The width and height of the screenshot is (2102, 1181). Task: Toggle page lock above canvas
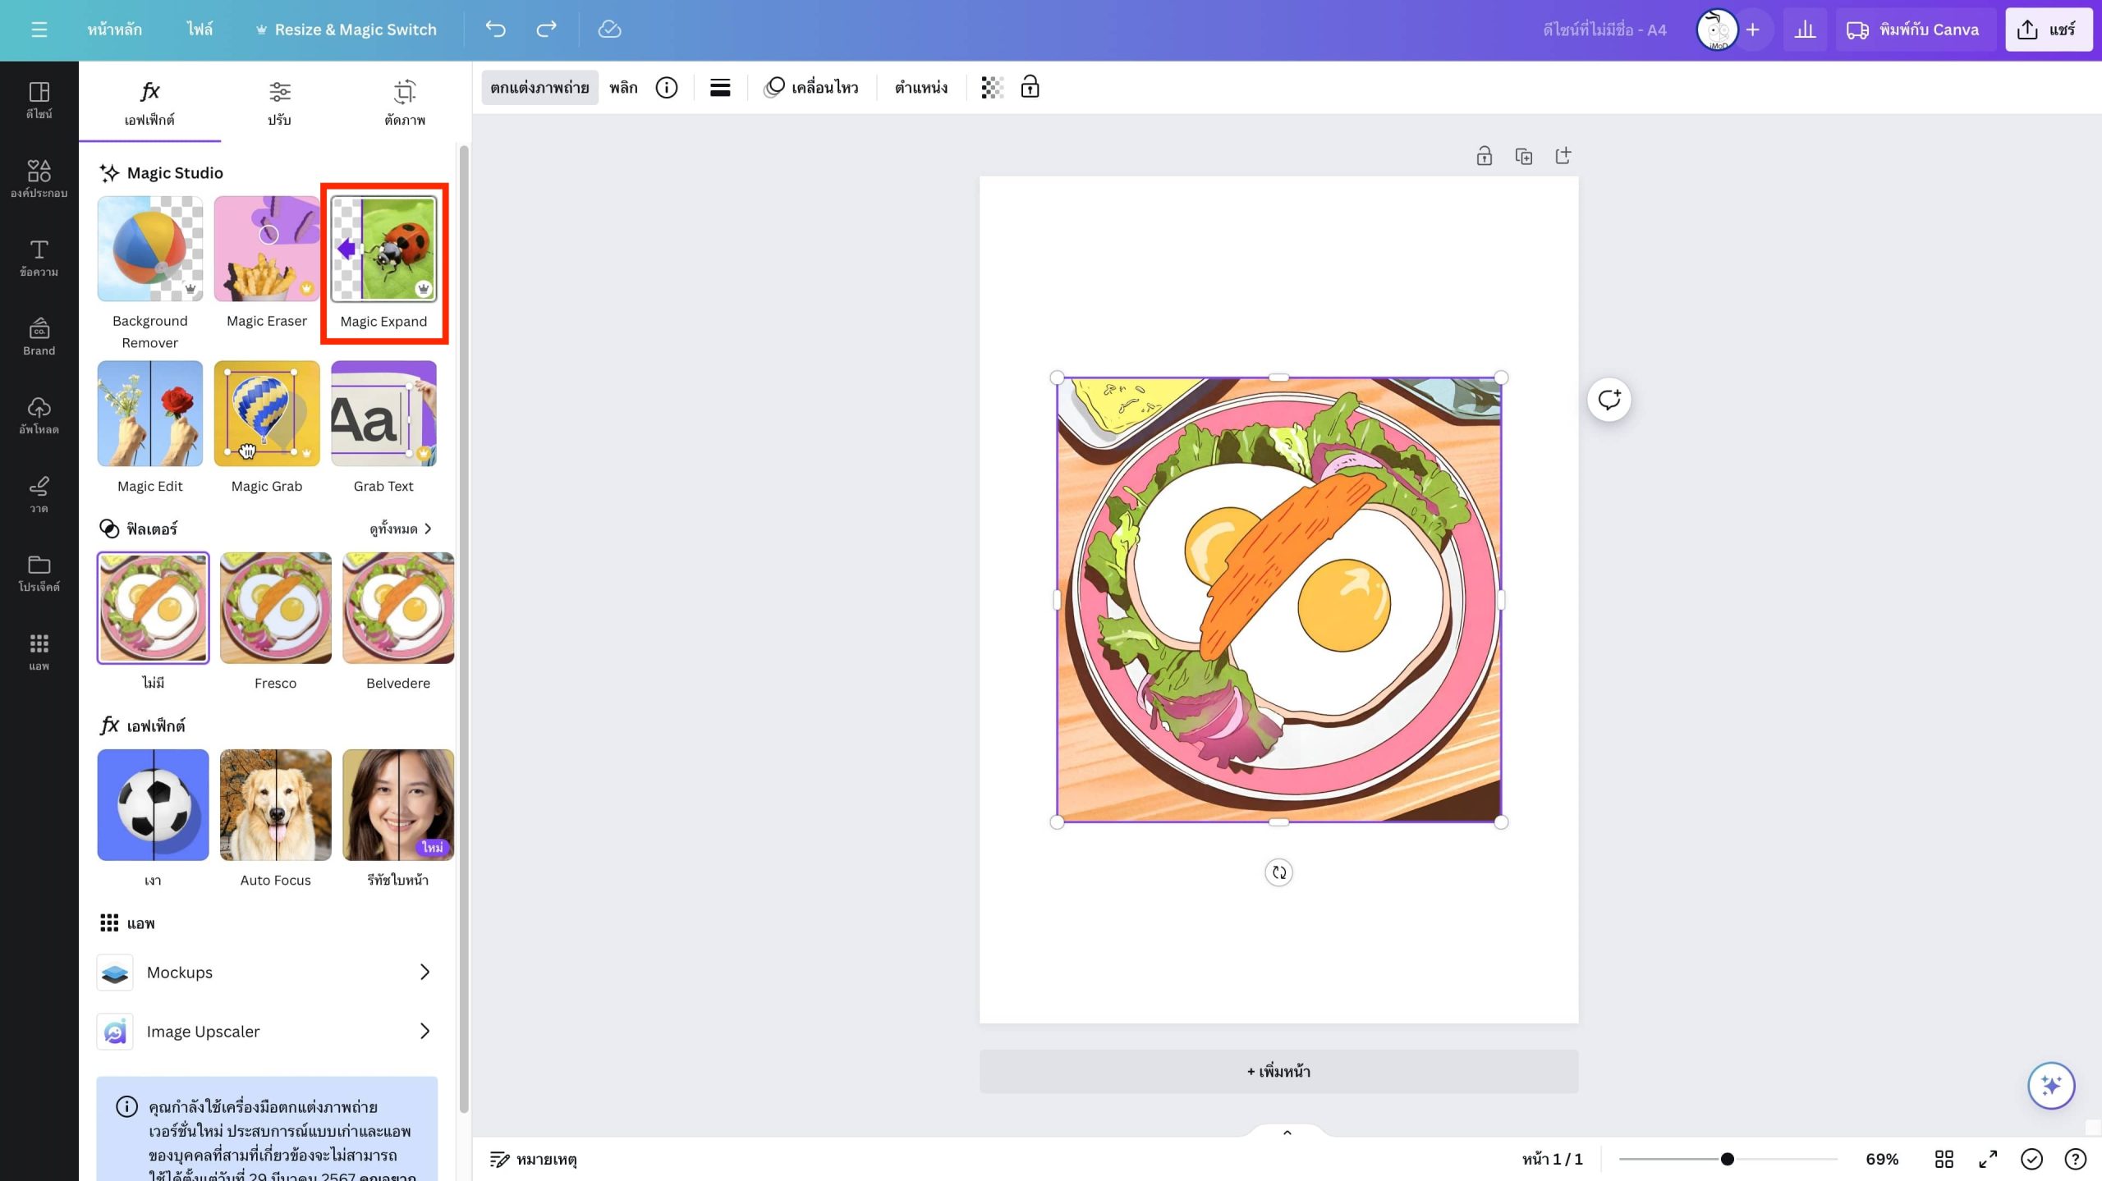(x=1484, y=156)
